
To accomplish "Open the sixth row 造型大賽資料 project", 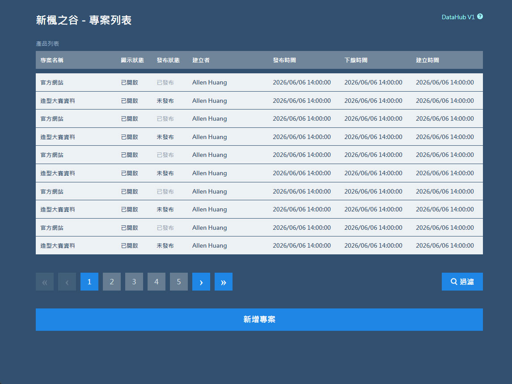I will [259, 173].
